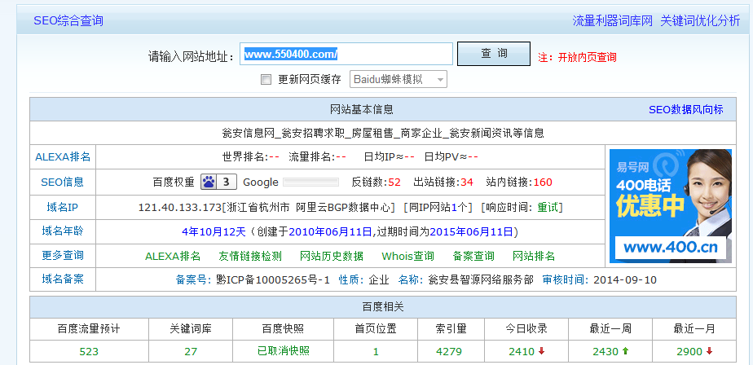Go to 流量利器词库网 link
The height and width of the screenshot is (365, 753).
pos(612,20)
